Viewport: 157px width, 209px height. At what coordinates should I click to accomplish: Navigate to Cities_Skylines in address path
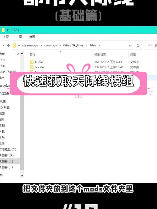click(x=73, y=45)
